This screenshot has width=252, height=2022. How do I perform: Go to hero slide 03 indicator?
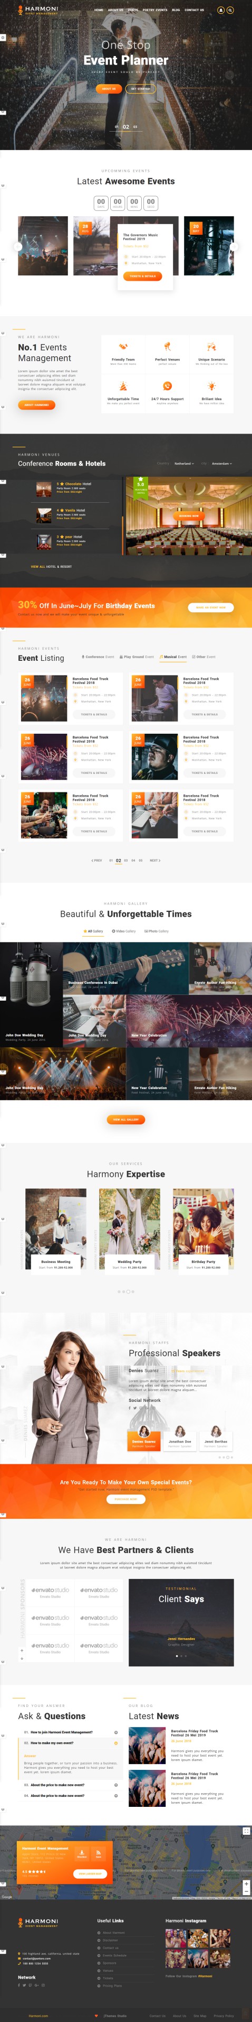coord(135,126)
